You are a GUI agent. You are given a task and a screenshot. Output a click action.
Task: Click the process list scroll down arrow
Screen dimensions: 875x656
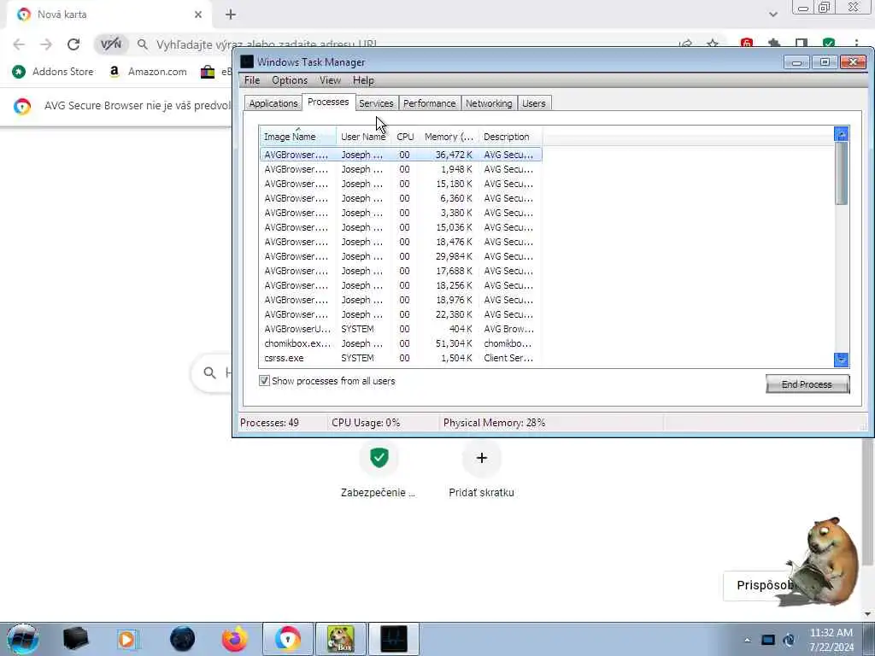pyautogui.click(x=842, y=360)
